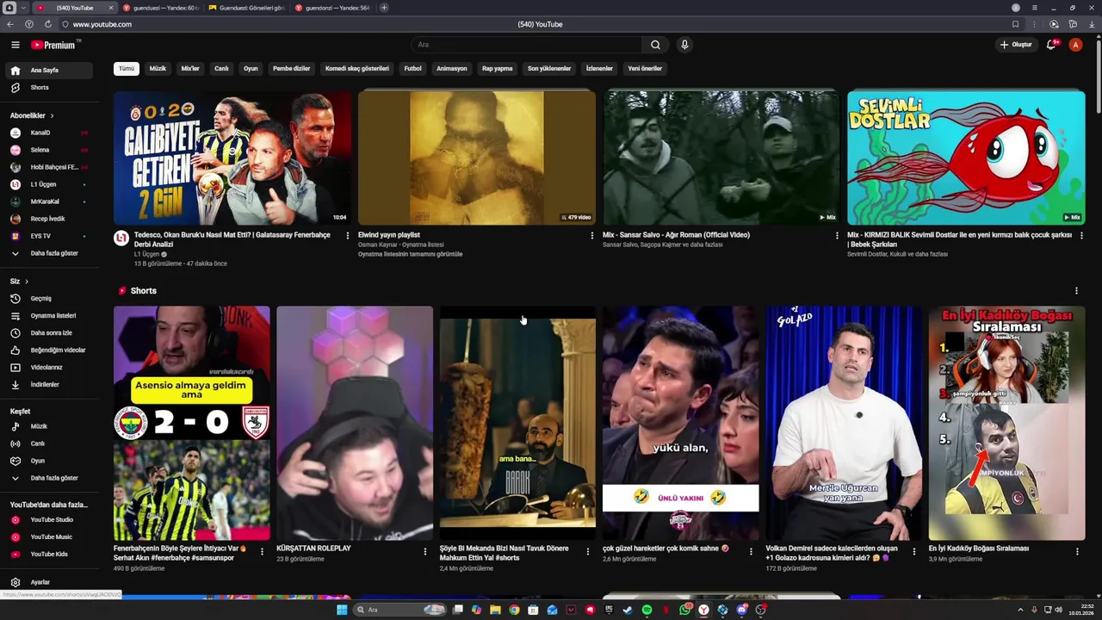Image resolution: width=1102 pixels, height=620 pixels.
Task: Open Selena subscription channel
Action: point(49,150)
